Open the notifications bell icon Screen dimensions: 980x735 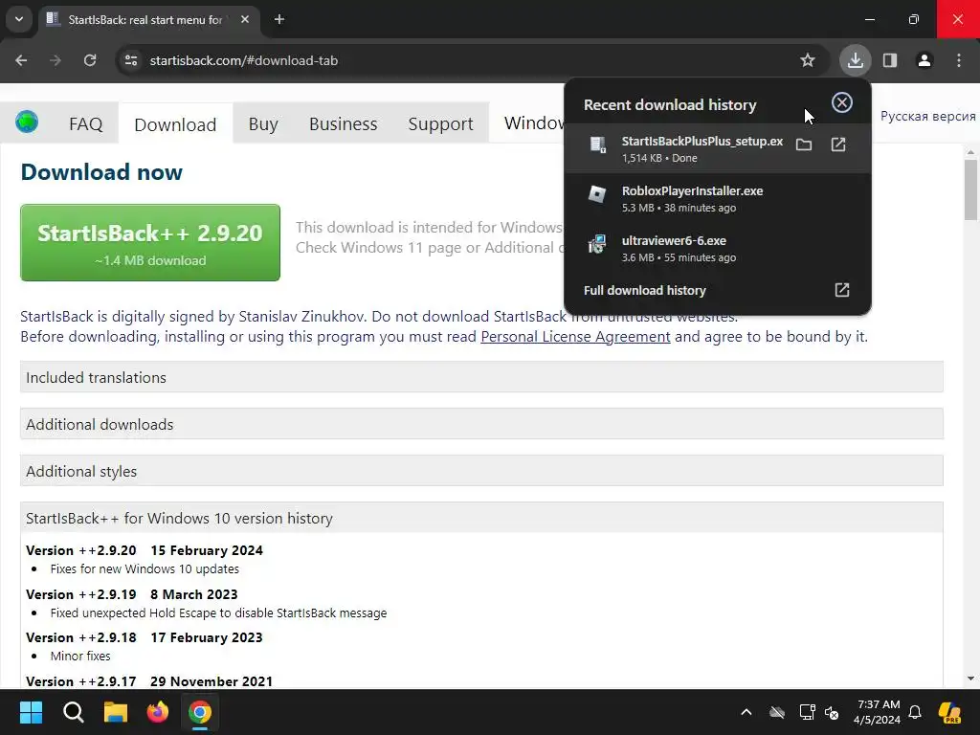pos(915,712)
